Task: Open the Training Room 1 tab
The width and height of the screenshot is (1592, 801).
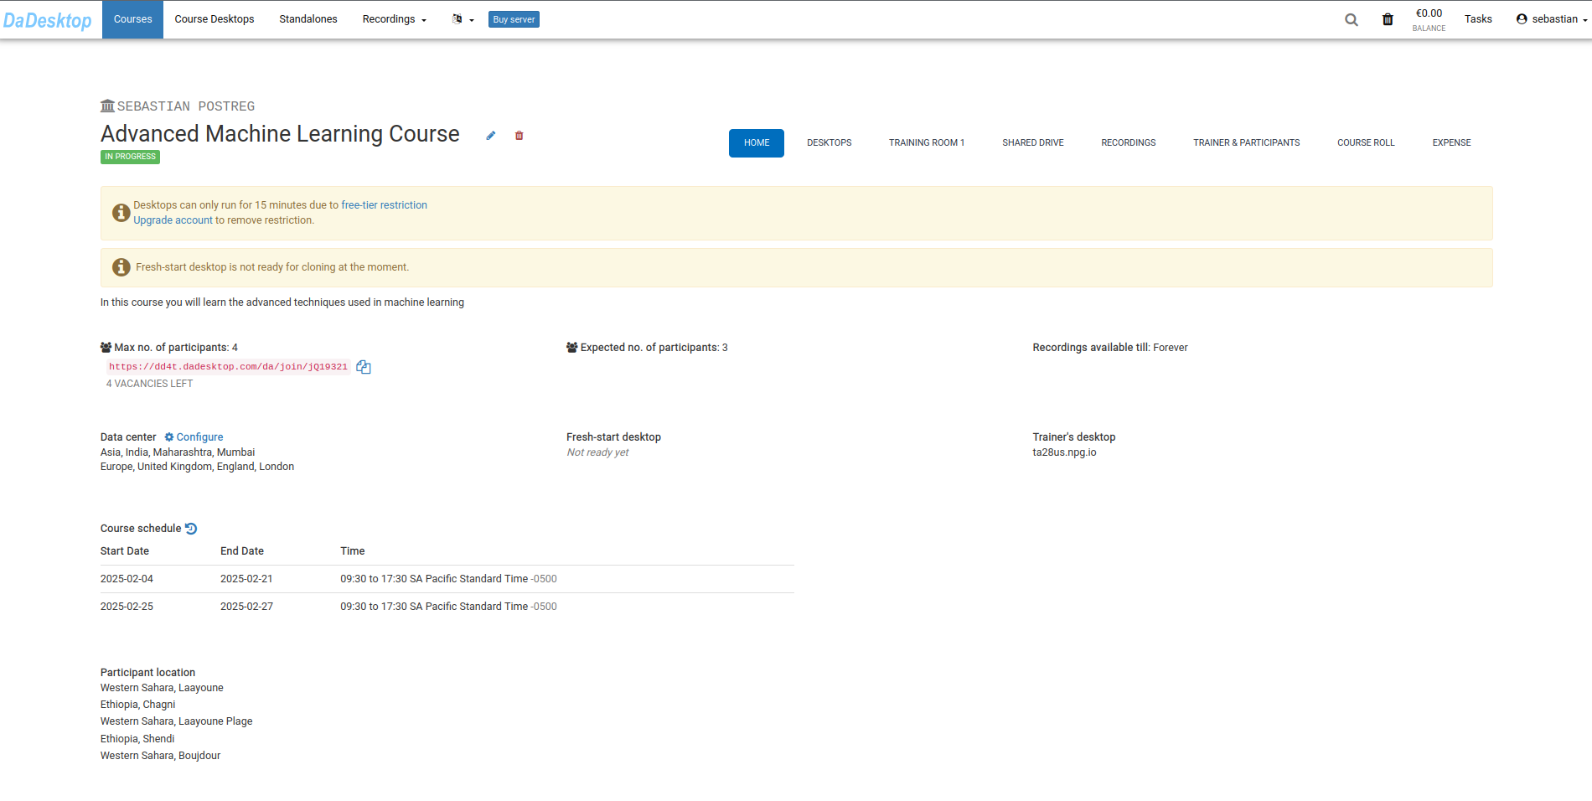Action: (x=926, y=143)
